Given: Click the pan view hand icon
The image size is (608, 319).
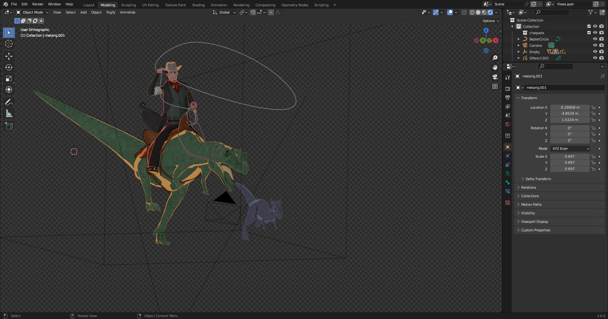Looking at the screenshot, I should (x=495, y=67).
